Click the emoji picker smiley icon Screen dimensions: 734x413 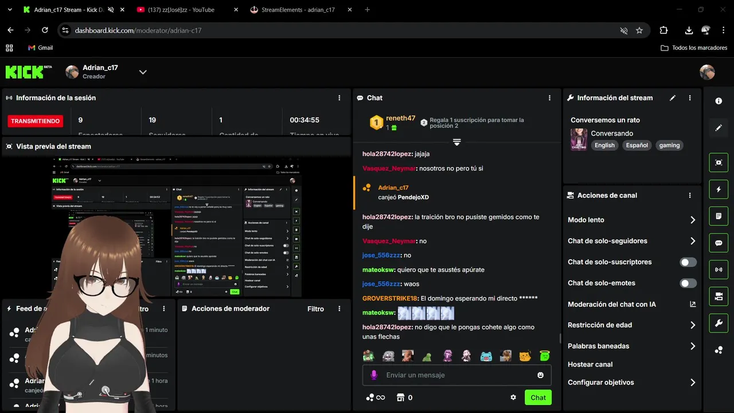540,375
